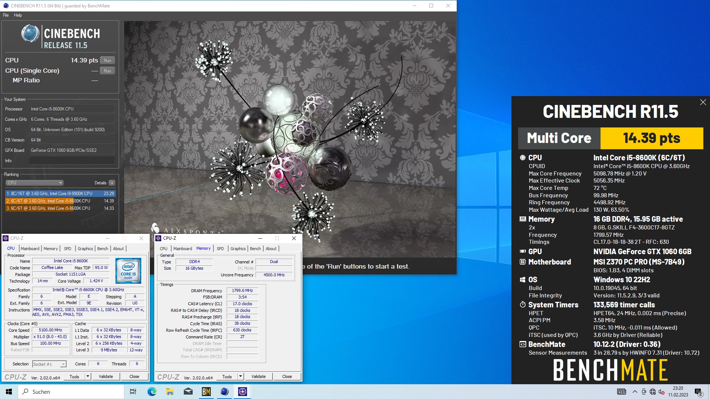Viewport: 710px width, 399px height.
Task: Open Memory tab in left CPU-Z window
Action: point(51,249)
